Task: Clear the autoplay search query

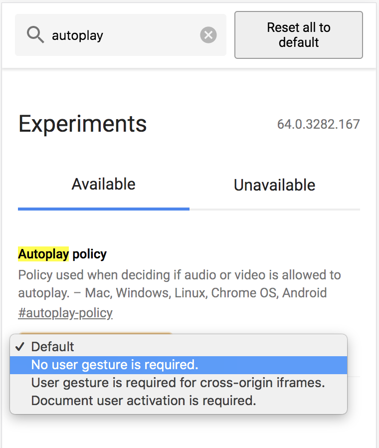Action: click(x=208, y=35)
